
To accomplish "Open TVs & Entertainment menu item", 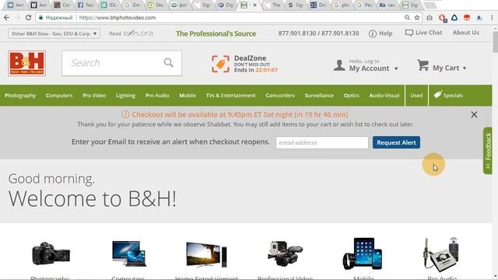I will coord(230,96).
